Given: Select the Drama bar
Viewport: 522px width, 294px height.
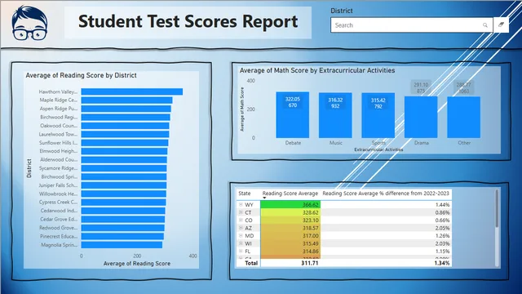Looking at the screenshot, I should click(421, 117).
